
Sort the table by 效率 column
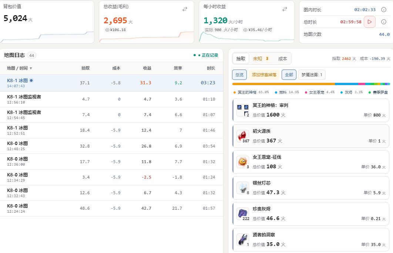click(178, 68)
